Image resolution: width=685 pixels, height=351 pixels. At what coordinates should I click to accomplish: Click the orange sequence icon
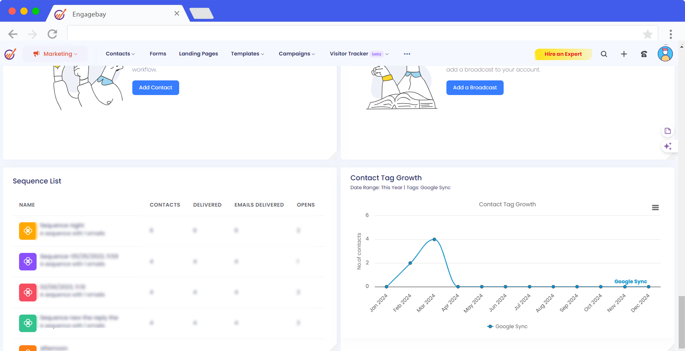[28, 231]
